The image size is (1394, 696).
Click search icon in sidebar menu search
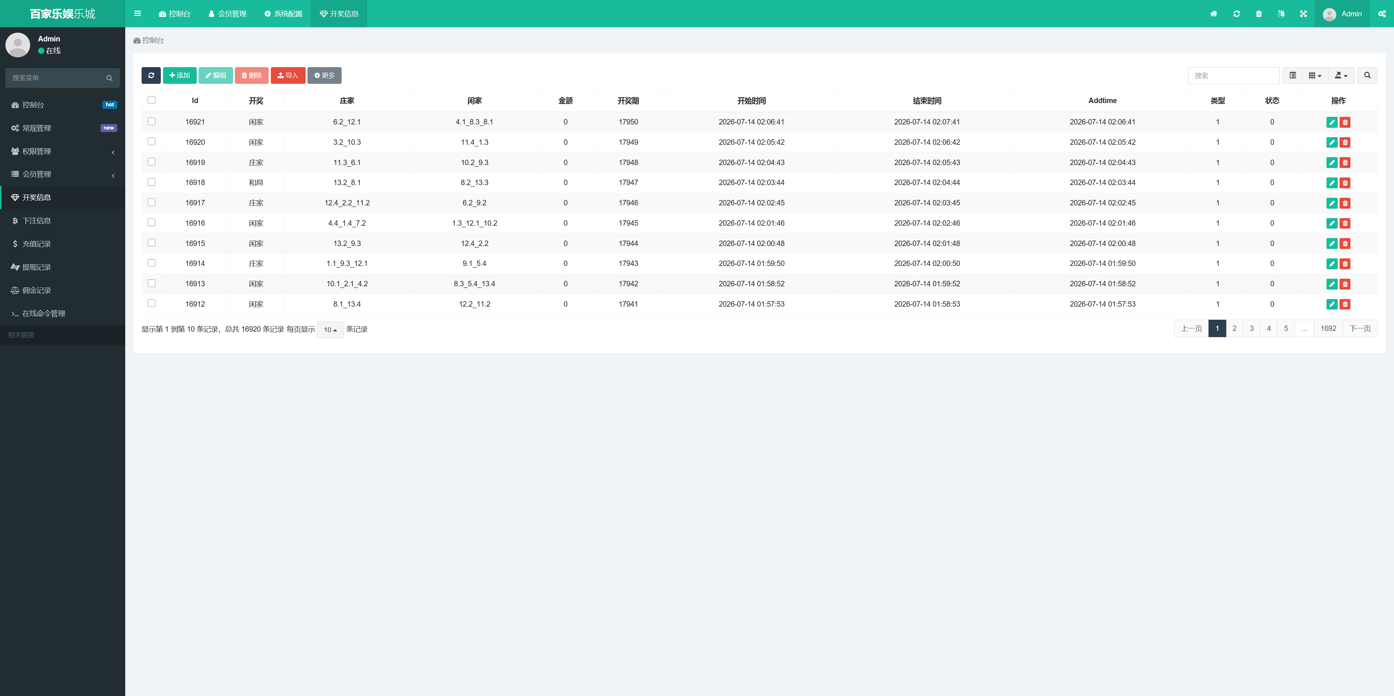point(109,78)
